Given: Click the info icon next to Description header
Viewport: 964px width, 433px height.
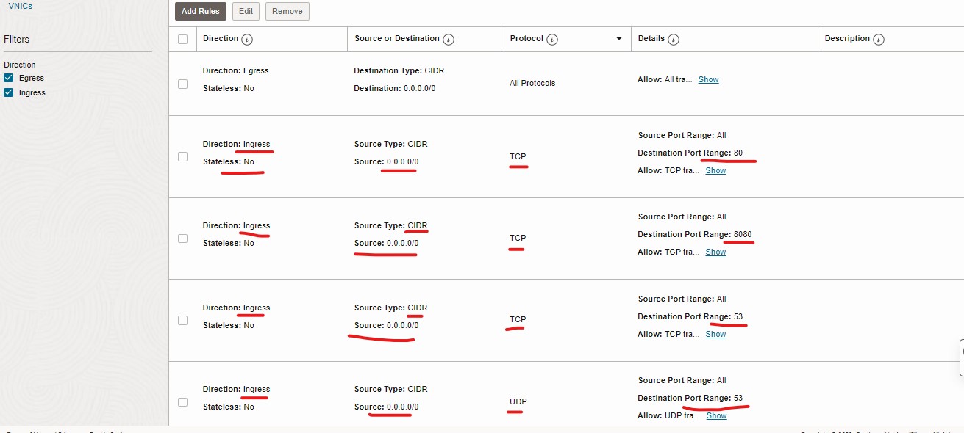Looking at the screenshot, I should click(879, 40).
